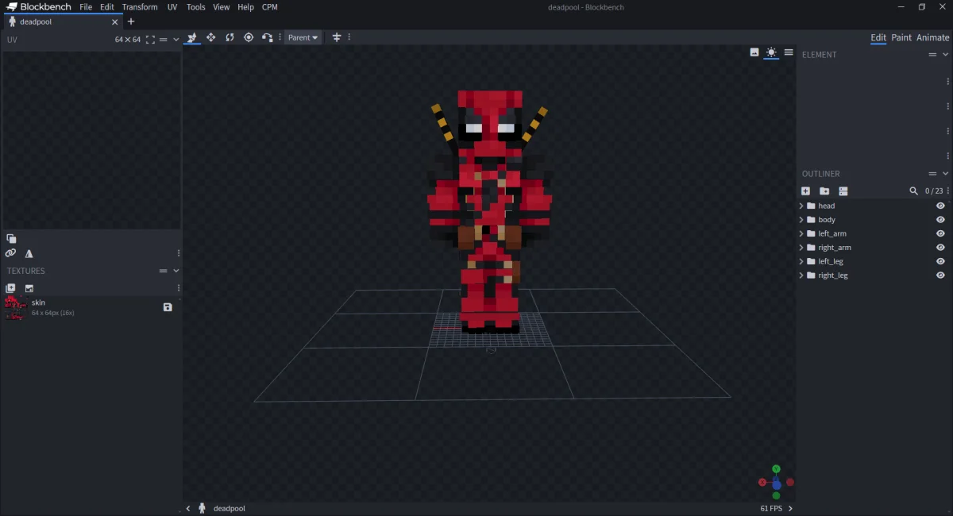The width and height of the screenshot is (953, 516).
Task: Collapse the UV panel chevron
Action: pos(176,40)
